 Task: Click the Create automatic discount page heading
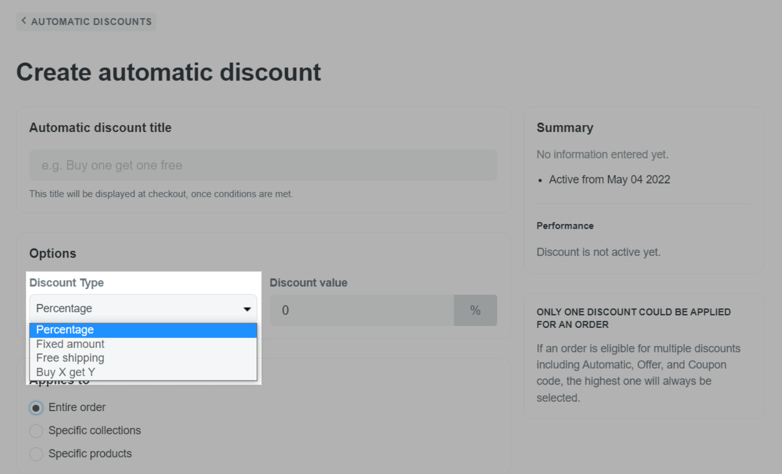point(168,72)
